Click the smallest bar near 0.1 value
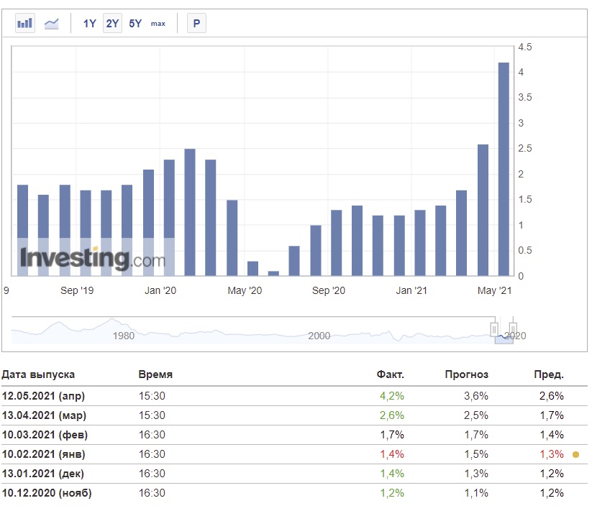592x511 pixels. (x=273, y=273)
